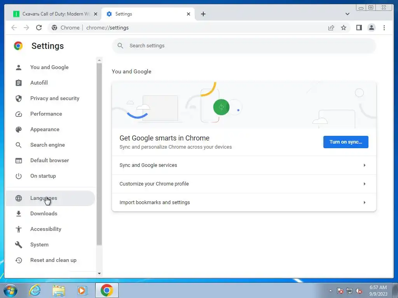Click the palette icon for Appearance
Image resolution: width=398 pixels, height=298 pixels.
[19, 130]
